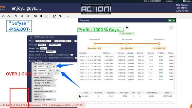This screenshot has width=192, height=108.
Task: Select the set level compound to 12 block
Action: (43, 77)
